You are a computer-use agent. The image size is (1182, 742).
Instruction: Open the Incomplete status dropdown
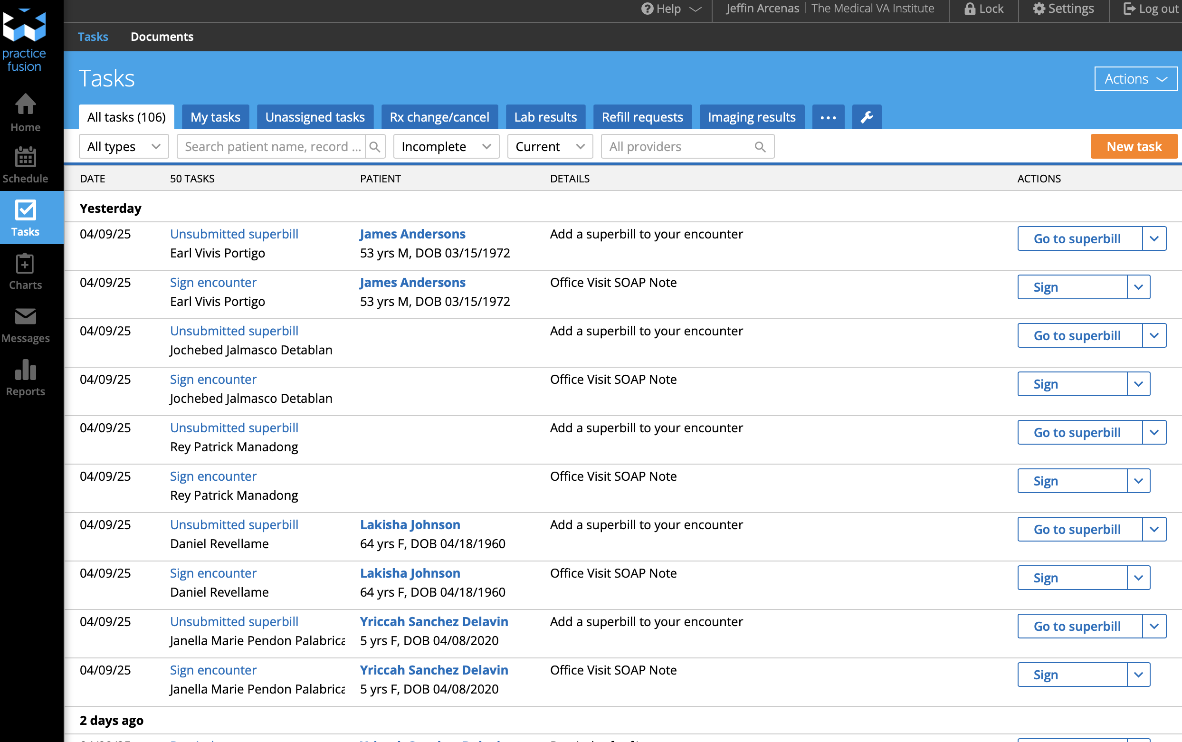click(446, 147)
